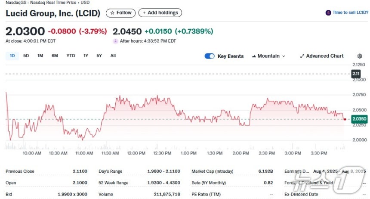Click the Advanced Chart expand arrows icon
This screenshot has width=370, height=199.
point(302,56)
